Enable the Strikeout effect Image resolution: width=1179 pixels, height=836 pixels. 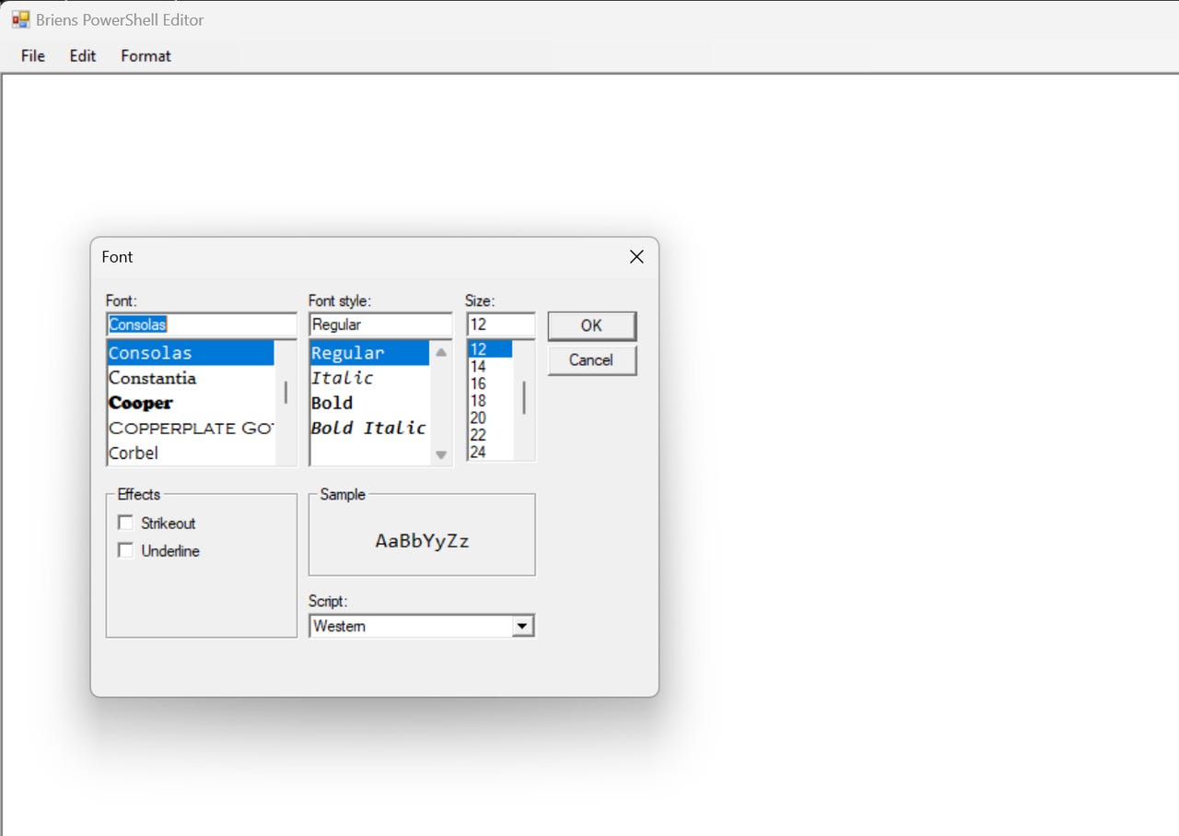tap(125, 523)
